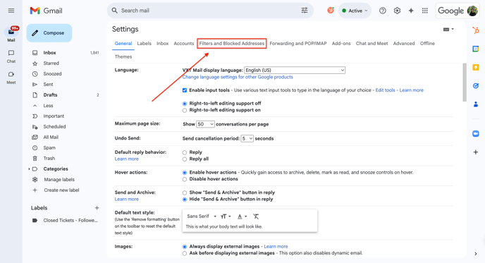Open the conversations per page dropdown

coord(205,124)
